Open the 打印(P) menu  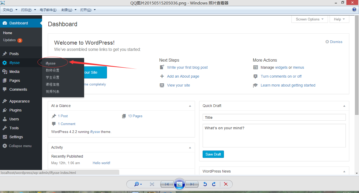pyautogui.click(x=28, y=10)
